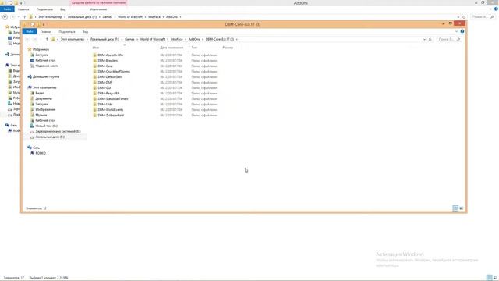
Task: Sort by the Размер column header
Action: coord(228,48)
